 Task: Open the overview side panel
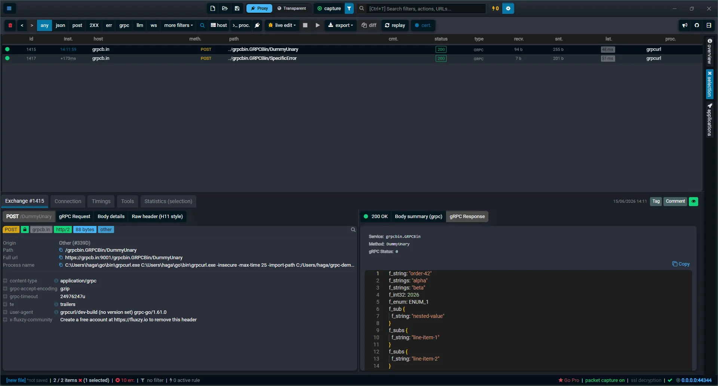click(709, 51)
